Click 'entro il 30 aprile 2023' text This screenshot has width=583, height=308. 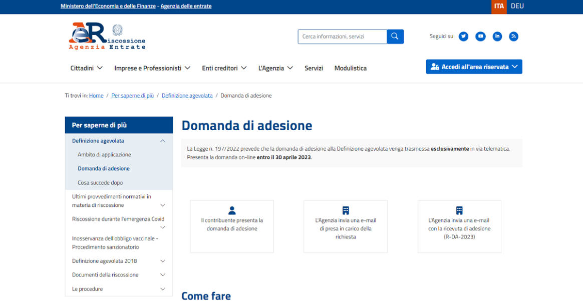[x=283, y=157]
